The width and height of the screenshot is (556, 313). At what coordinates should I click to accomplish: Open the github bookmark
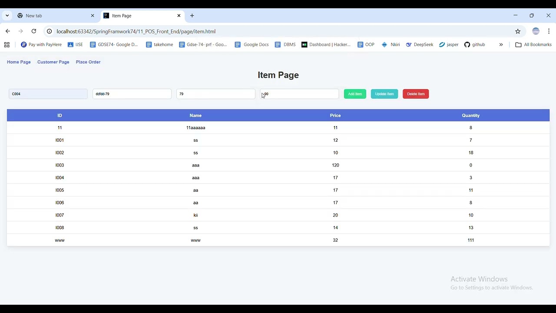(x=474, y=45)
